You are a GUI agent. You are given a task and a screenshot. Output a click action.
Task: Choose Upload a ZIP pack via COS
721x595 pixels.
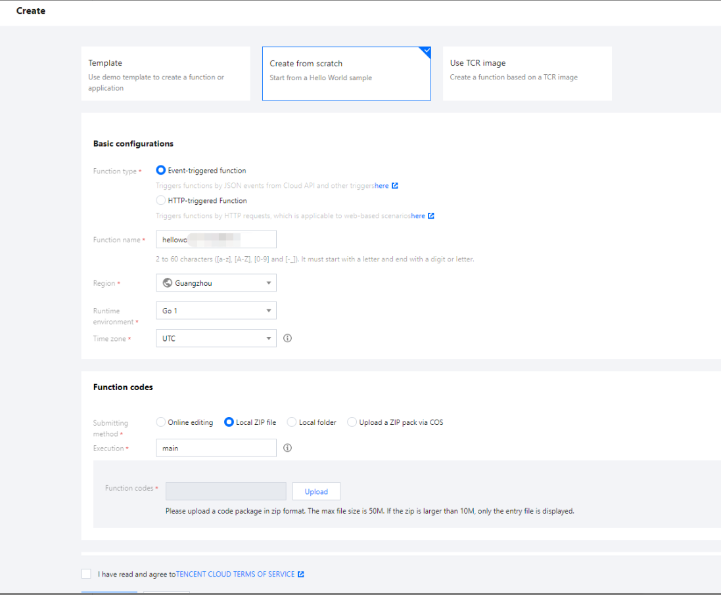(352, 422)
